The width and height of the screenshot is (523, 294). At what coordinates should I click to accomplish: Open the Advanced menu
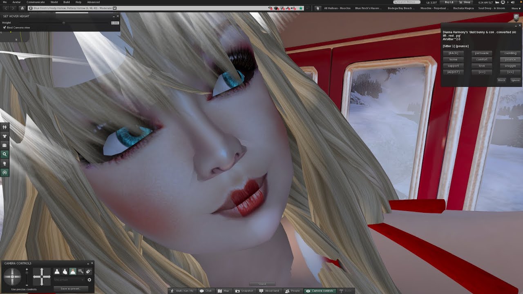click(93, 2)
